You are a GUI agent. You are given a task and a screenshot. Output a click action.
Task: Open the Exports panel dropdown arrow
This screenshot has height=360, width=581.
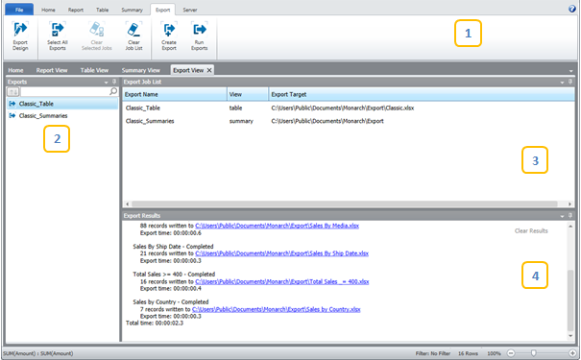[x=106, y=83]
